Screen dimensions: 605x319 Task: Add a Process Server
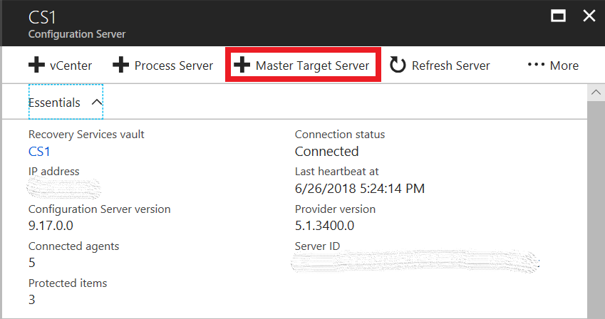(163, 66)
